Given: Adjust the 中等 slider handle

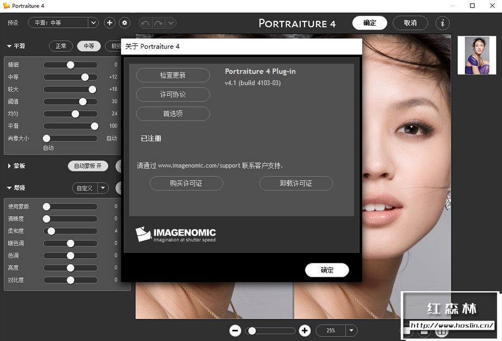Looking at the screenshot, I should [85, 77].
